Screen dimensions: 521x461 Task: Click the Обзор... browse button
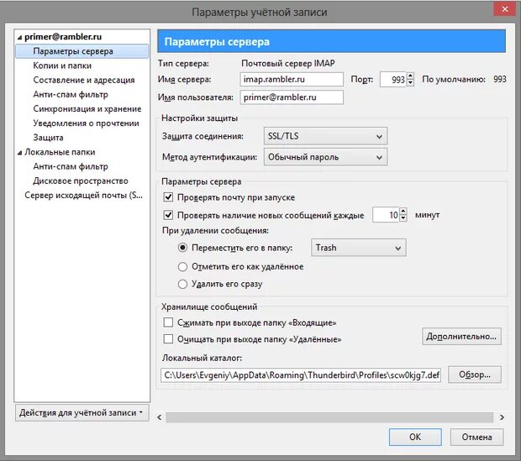tap(475, 375)
